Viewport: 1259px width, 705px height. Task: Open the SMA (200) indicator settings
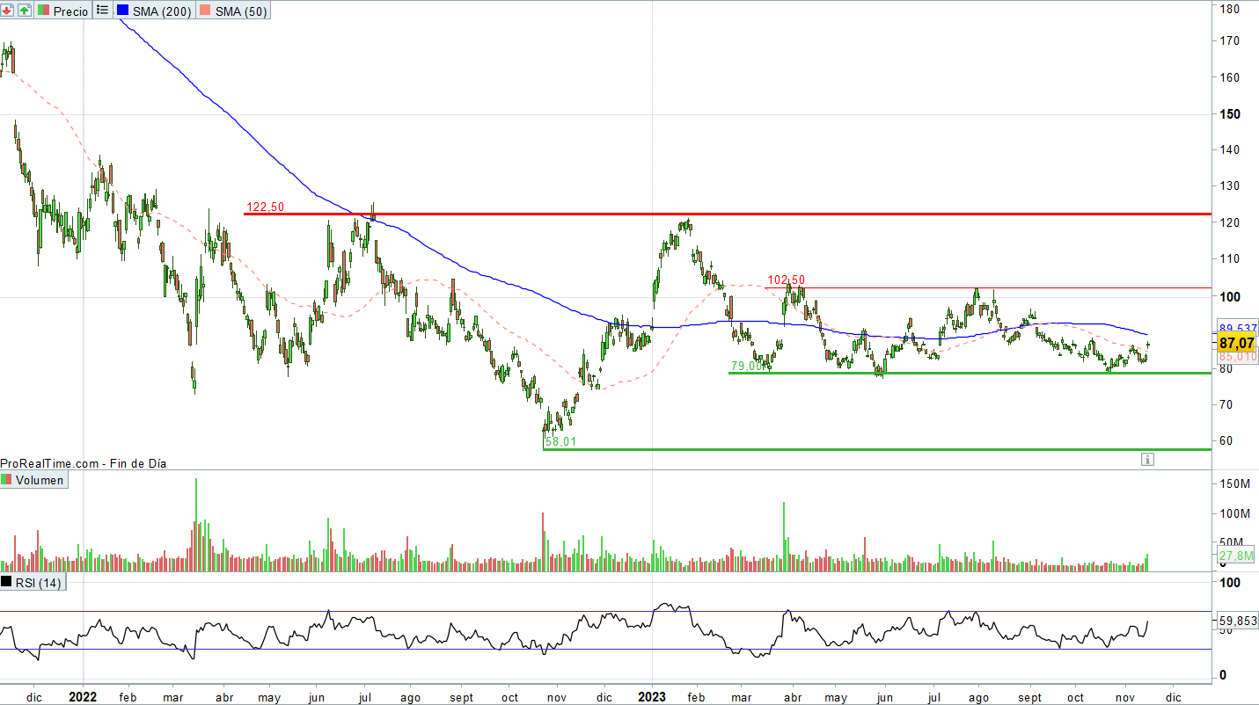click(x=161, y=11)
